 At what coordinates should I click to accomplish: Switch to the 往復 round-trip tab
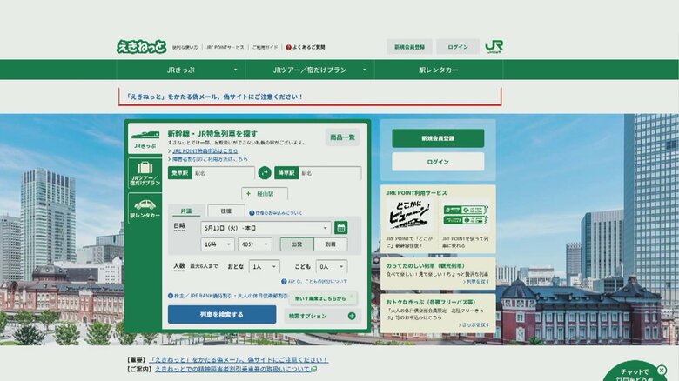(225, 211)
